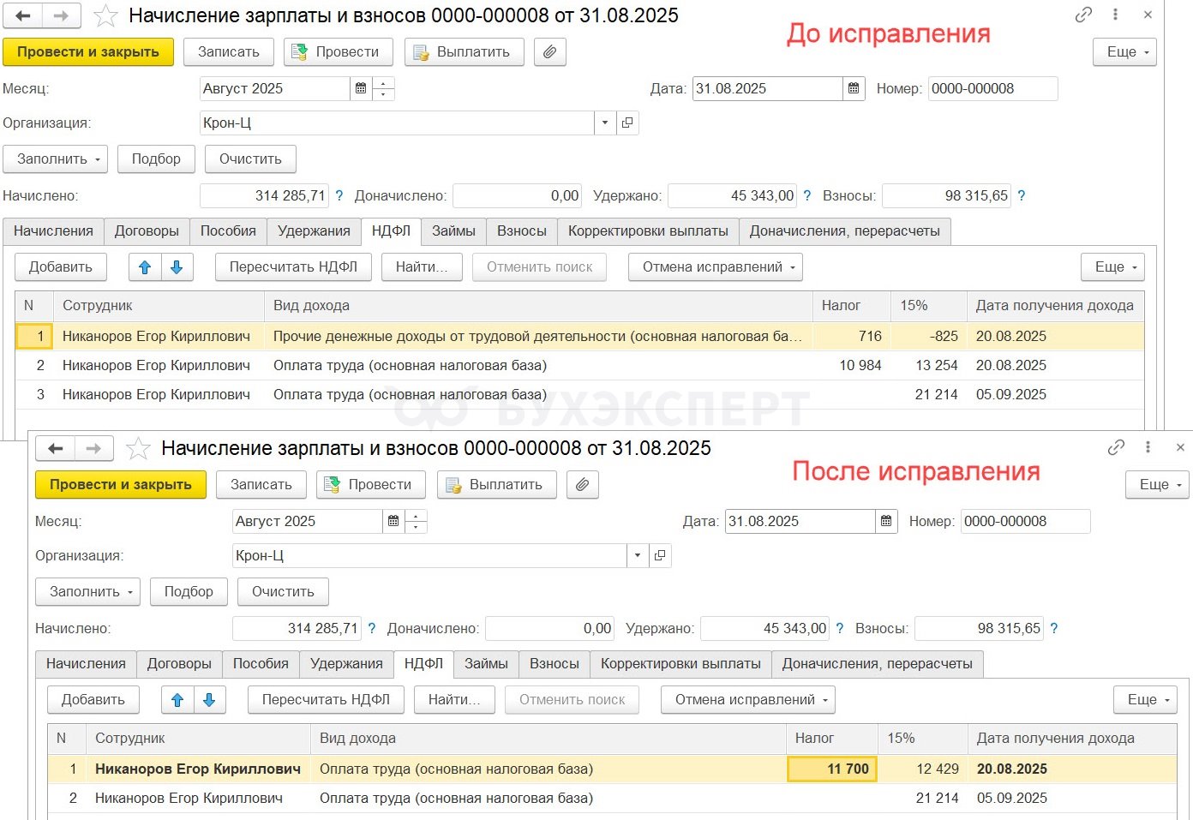
Task: Select the highlighted "11 700" tax cell
Action: tap(831, 769)
